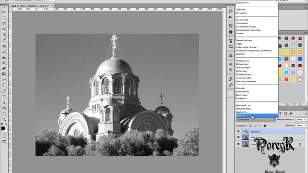This screenshot has height=173, width=308.
Task: Click delete style trash icon in Styles panel
Action: 300,105
